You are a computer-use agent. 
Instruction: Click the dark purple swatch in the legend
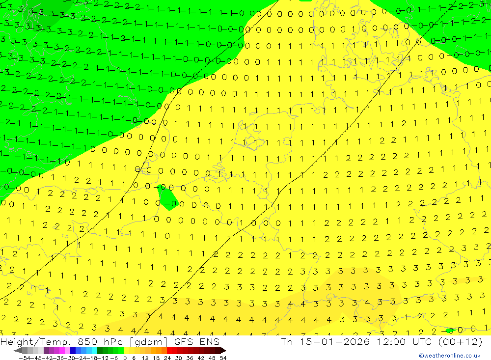pyautogui.click(x=46, y=350)
